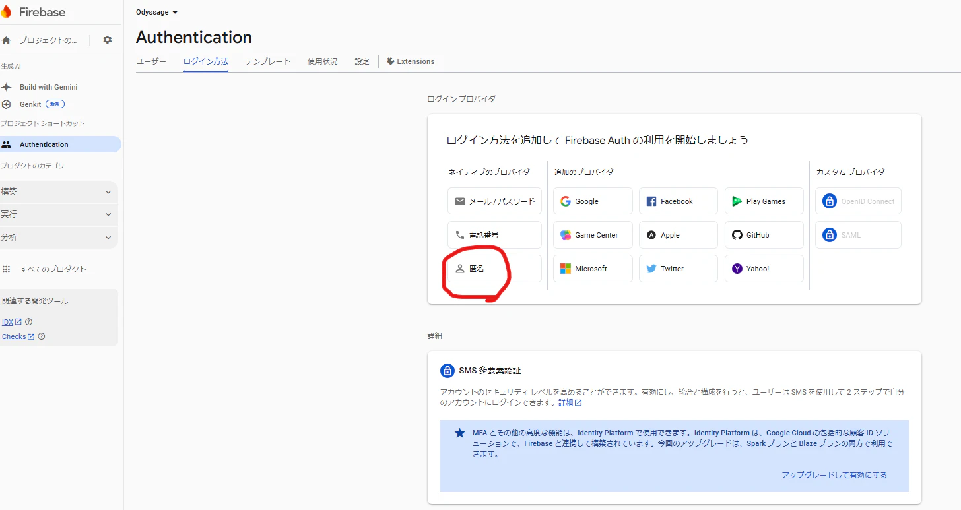This screenshot has height=510, width=961.
Task: Click the Authentication people icon in sidebar
Action: click(x=7, y=144)
